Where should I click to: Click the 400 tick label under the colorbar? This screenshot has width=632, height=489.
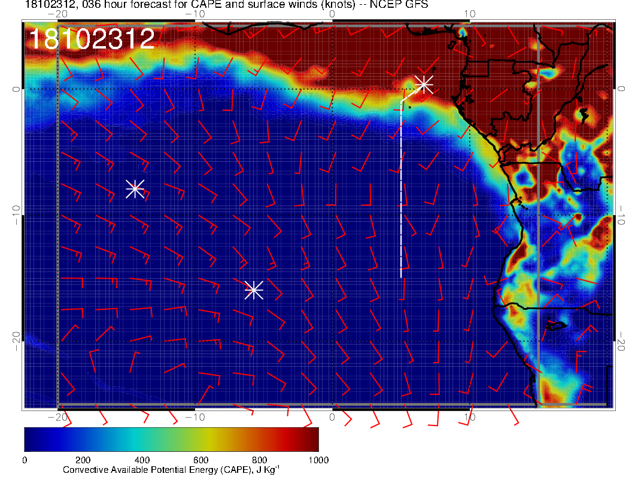point(142,460)
